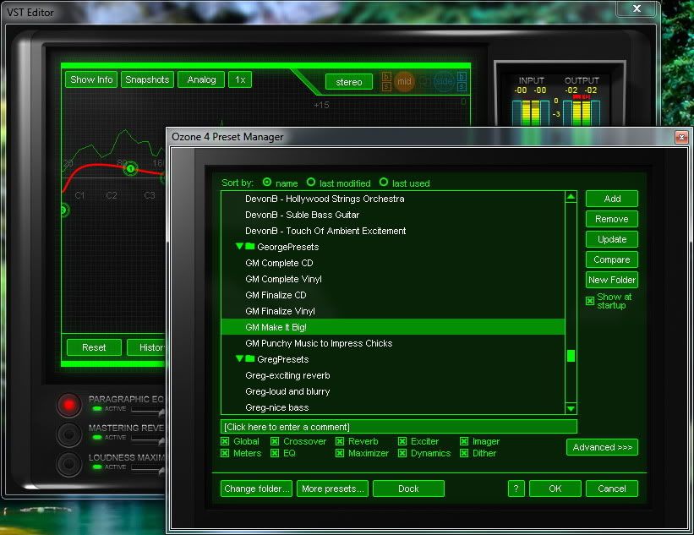Collapse the GeorgePresets folder triangle
The height and width of the screenshot is (535, 694).
tap(239, 246)
